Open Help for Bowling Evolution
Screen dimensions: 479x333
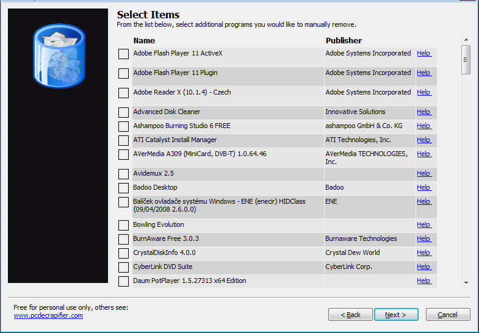click(424, 225)
